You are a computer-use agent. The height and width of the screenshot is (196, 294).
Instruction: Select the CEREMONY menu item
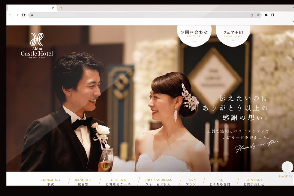pyautogui.click(x=51, y=182)
